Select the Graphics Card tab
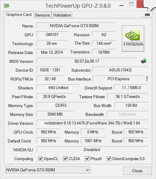 pyautogui.click(x=19, y=15)
